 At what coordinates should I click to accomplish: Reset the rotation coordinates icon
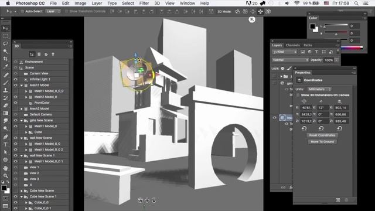tap(321, 128)
